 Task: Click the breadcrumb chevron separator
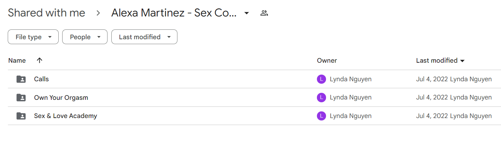click(98, 13)
